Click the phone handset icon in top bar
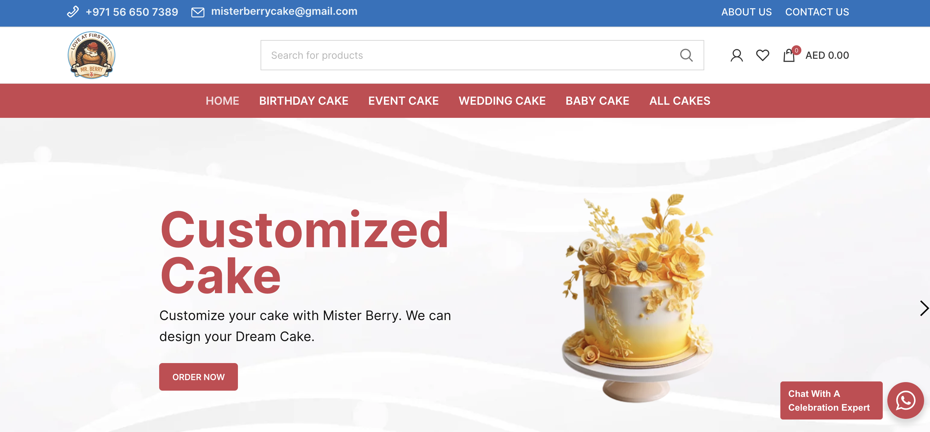The image size is (930, 432). click(x=73, y=12)
